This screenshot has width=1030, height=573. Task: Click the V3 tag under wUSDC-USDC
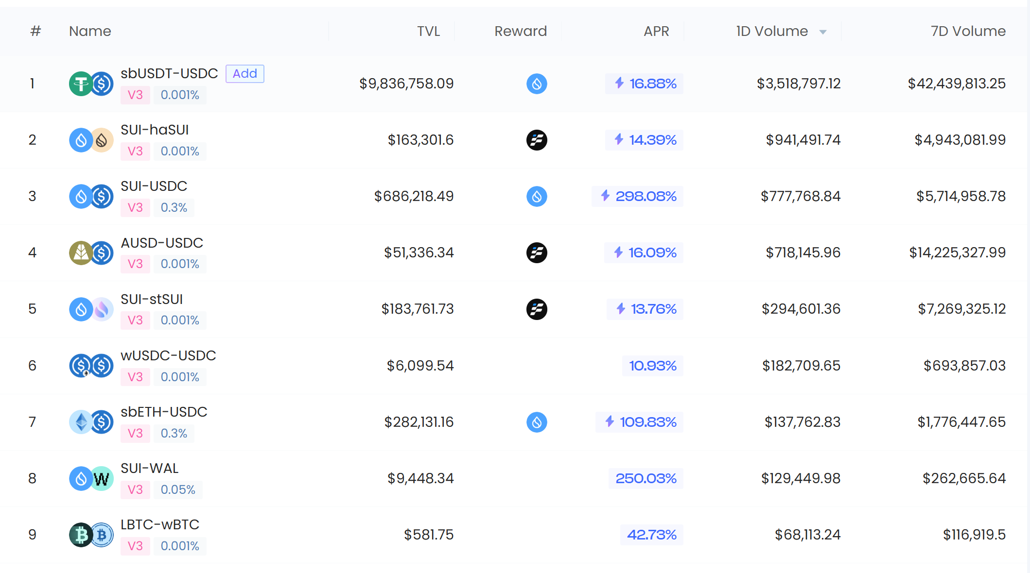coord(135,377)
